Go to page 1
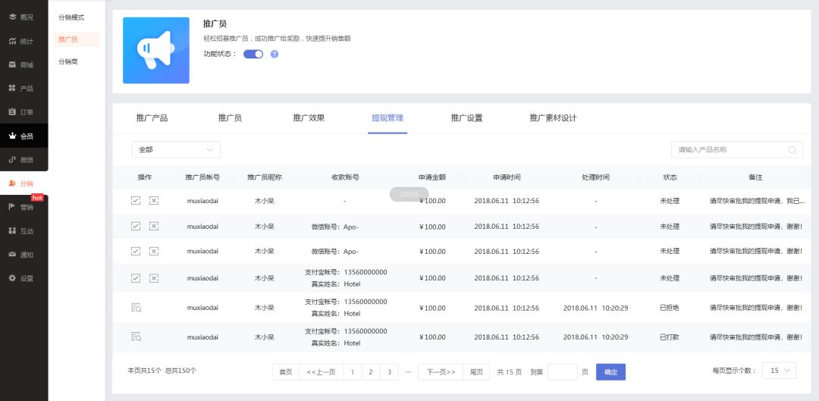The width and height of the screenshot is (819, 401). (x=353, y=372)
